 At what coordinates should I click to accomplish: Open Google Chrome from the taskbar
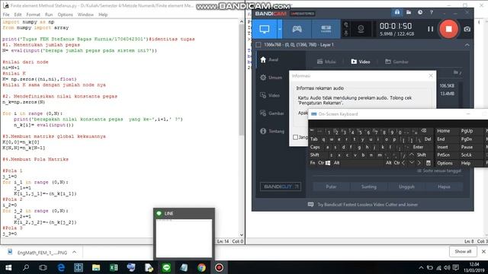(x=201, y=267)
